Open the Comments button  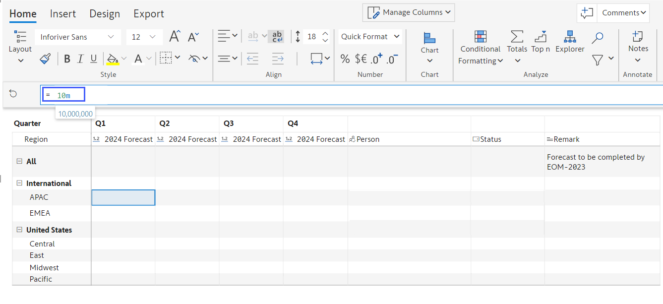click(624, 13)
